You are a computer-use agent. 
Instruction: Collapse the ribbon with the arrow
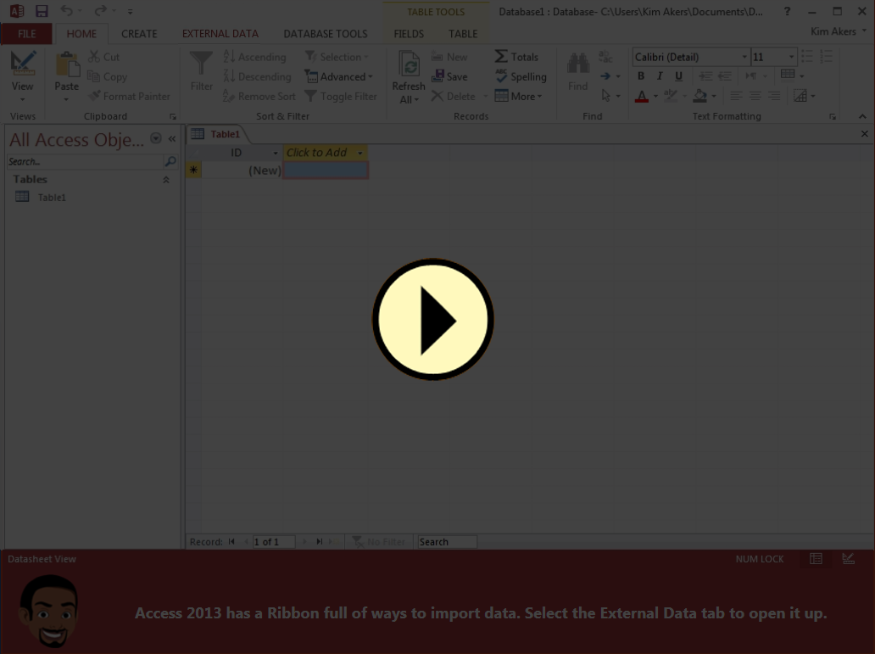[x=863, y=116]
